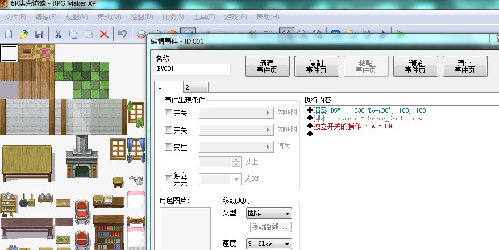Click the variable threshold number field
The image size is (499, 250).
[216, 162]
